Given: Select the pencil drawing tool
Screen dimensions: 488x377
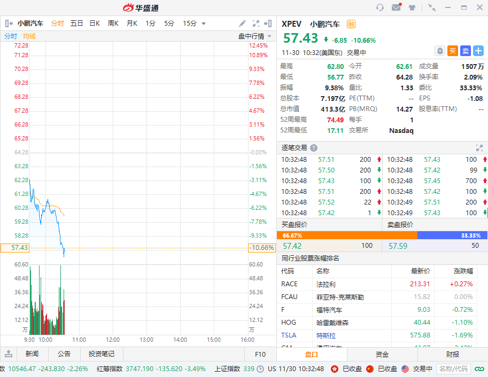Looking at the screenshot, I should [242, 23].
